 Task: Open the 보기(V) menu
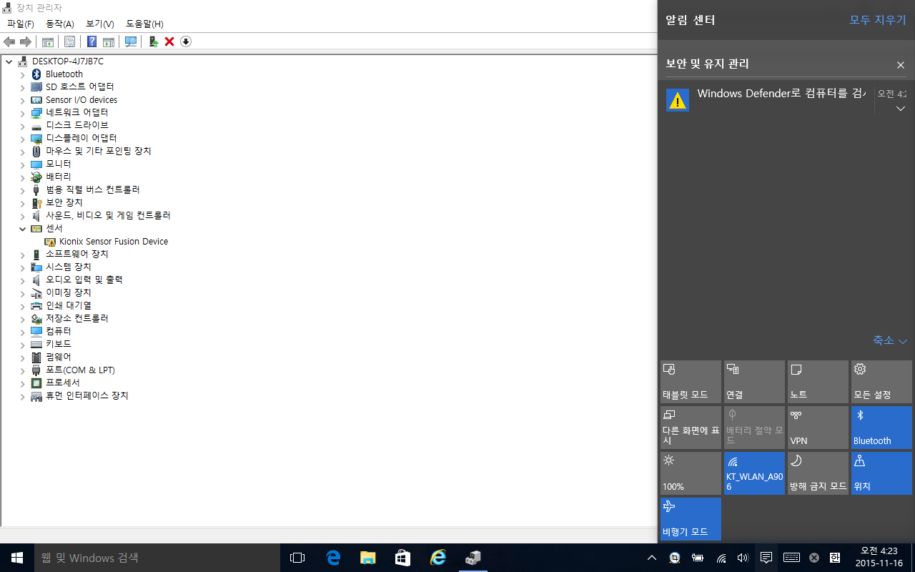click(100, 24)
